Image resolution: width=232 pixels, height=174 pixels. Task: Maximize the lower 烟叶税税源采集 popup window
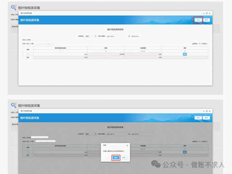tap(207, 111)
